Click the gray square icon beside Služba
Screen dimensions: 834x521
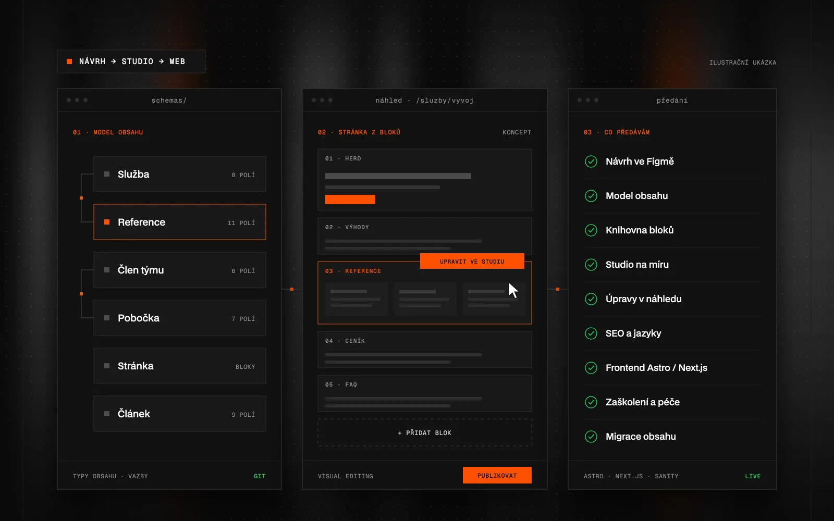(107, 174)
